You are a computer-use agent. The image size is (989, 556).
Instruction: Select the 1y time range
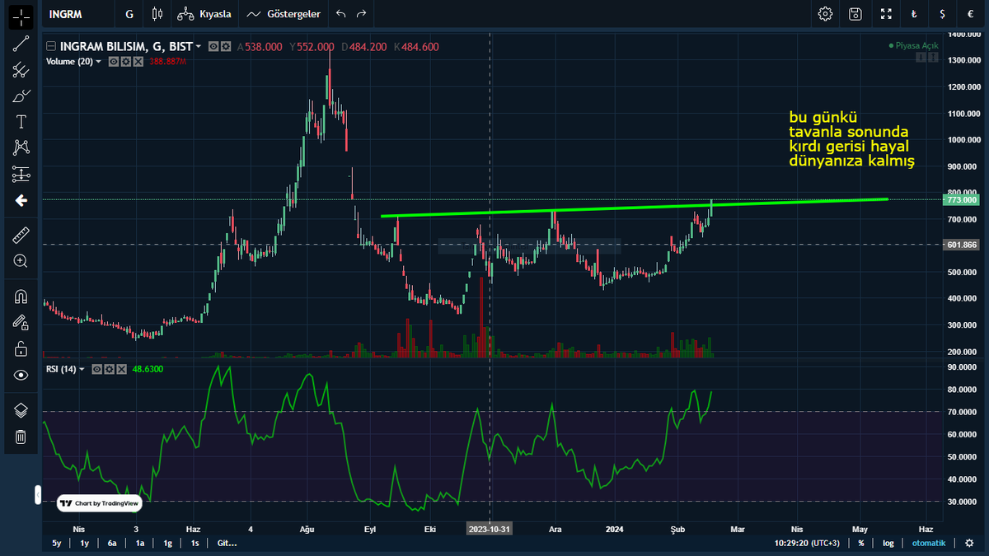(x=85, y=544)
